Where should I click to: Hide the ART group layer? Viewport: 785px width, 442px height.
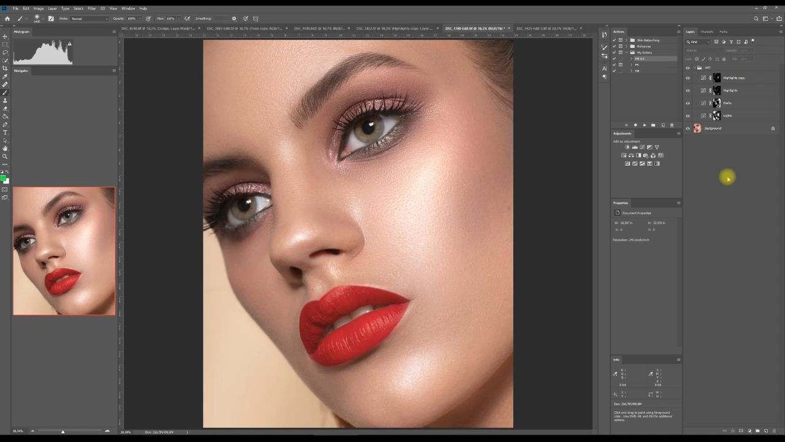[x=687, y=68]
